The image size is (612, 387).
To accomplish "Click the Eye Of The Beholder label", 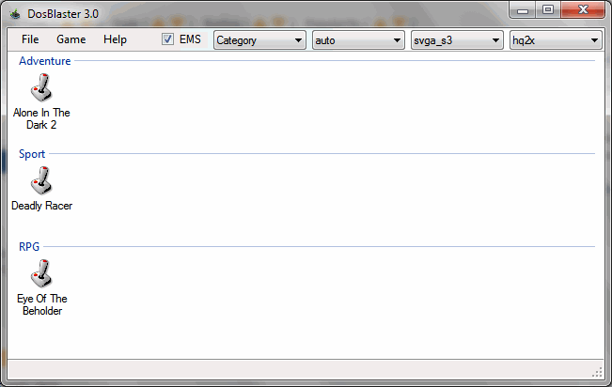I will tap(42, 304).
